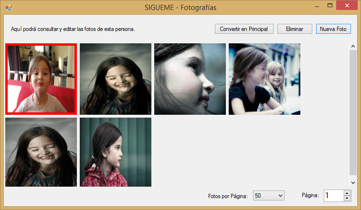Click the scrollbar up arrow in the photo panel
361x210 pixels.
click(353, 46)
